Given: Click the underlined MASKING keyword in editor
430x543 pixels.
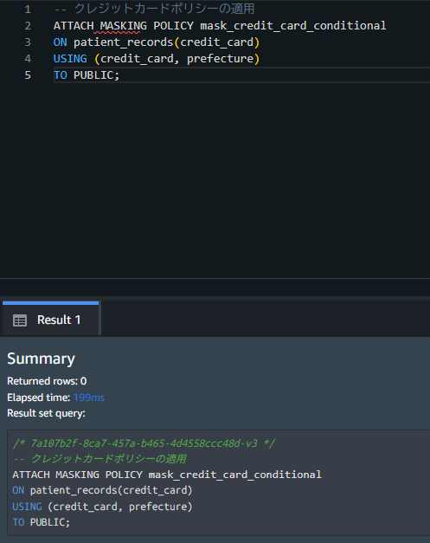Looking at the screenshot, I should [123, 26].
